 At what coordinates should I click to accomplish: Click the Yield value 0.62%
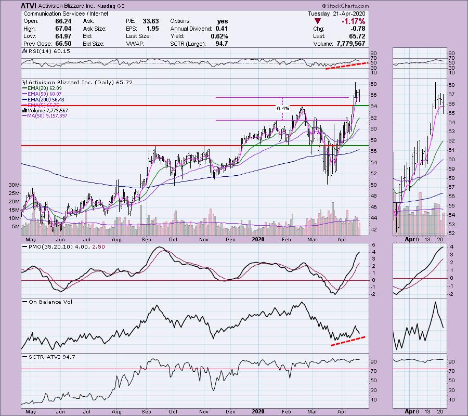point(219,36)
